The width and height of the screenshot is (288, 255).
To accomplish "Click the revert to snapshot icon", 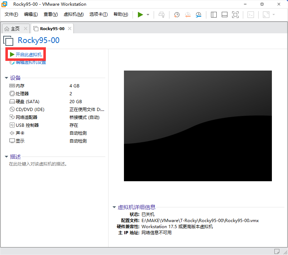I will pos(188,15).
